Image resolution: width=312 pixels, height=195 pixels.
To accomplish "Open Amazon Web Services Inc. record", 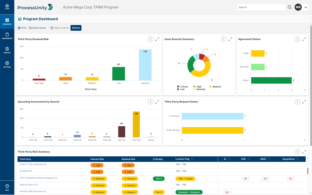I will click(33, 191).
